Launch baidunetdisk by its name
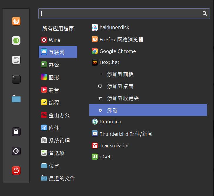 pos(114,27)
